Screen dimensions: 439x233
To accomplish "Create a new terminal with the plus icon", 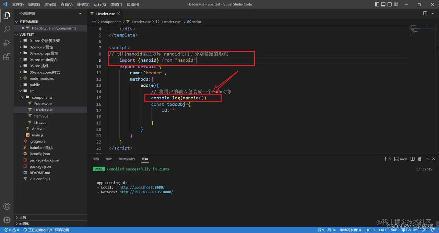I will [x=385, y=159].
